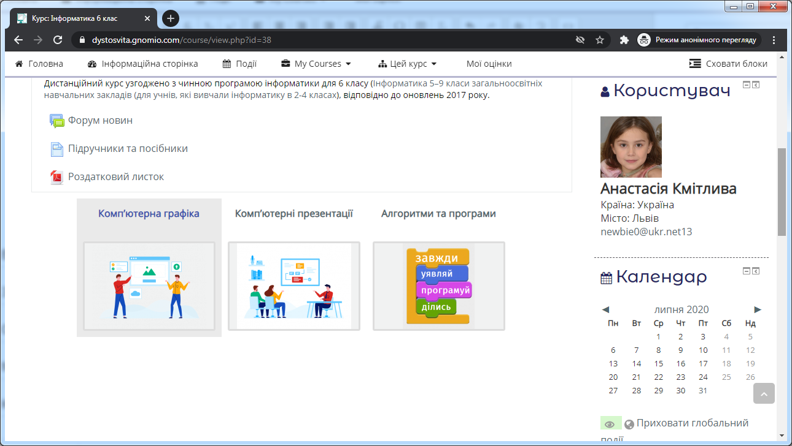The image size is (792, 446).
Task: Open the Форум новин forum
Action: (x=100, y=120)
